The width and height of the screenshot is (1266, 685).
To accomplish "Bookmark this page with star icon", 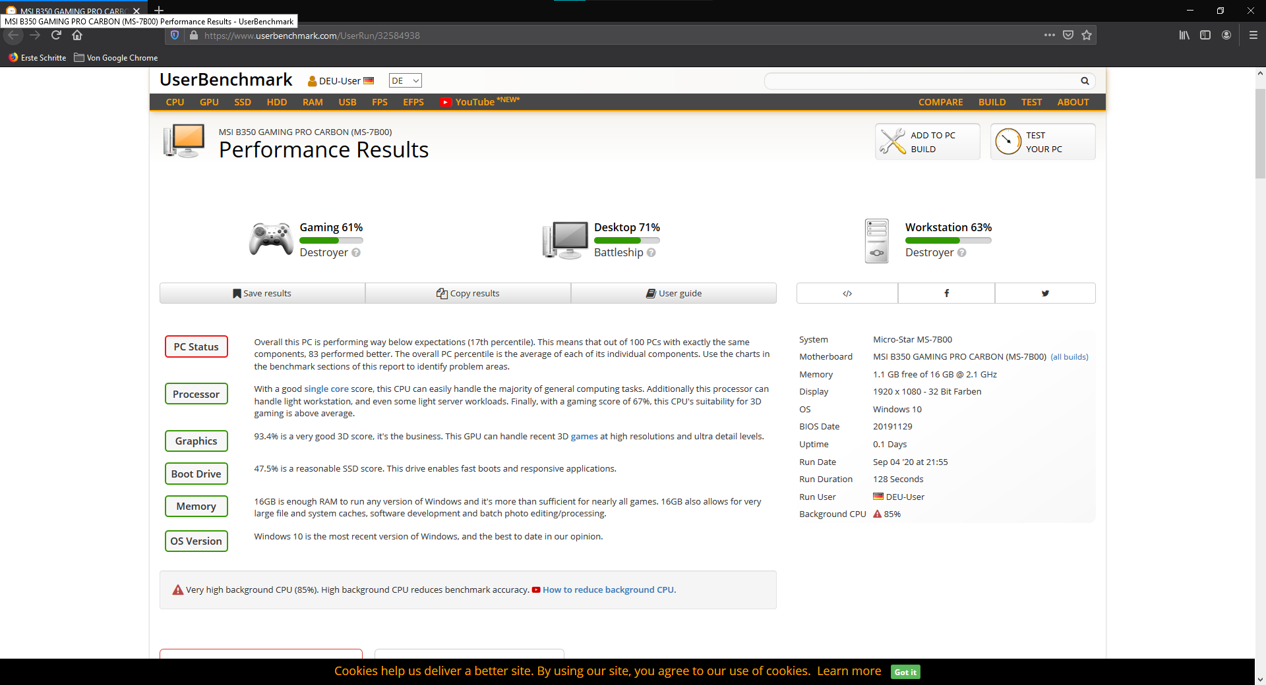I will (1087, 35).
